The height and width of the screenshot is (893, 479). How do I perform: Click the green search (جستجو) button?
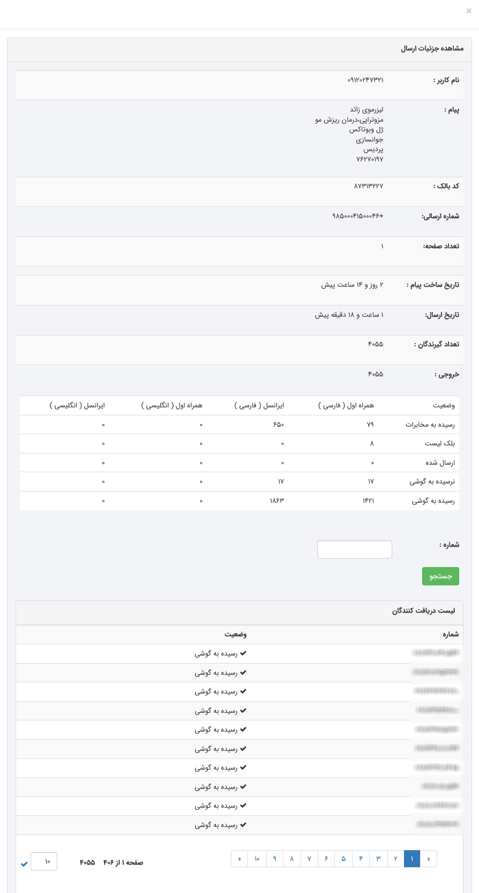(440, 576)
